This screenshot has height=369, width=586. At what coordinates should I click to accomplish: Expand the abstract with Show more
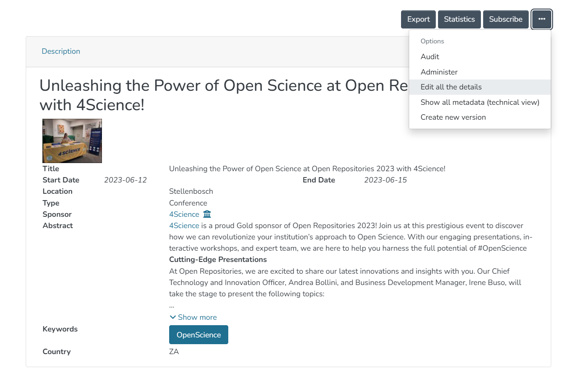click(193, 317)
